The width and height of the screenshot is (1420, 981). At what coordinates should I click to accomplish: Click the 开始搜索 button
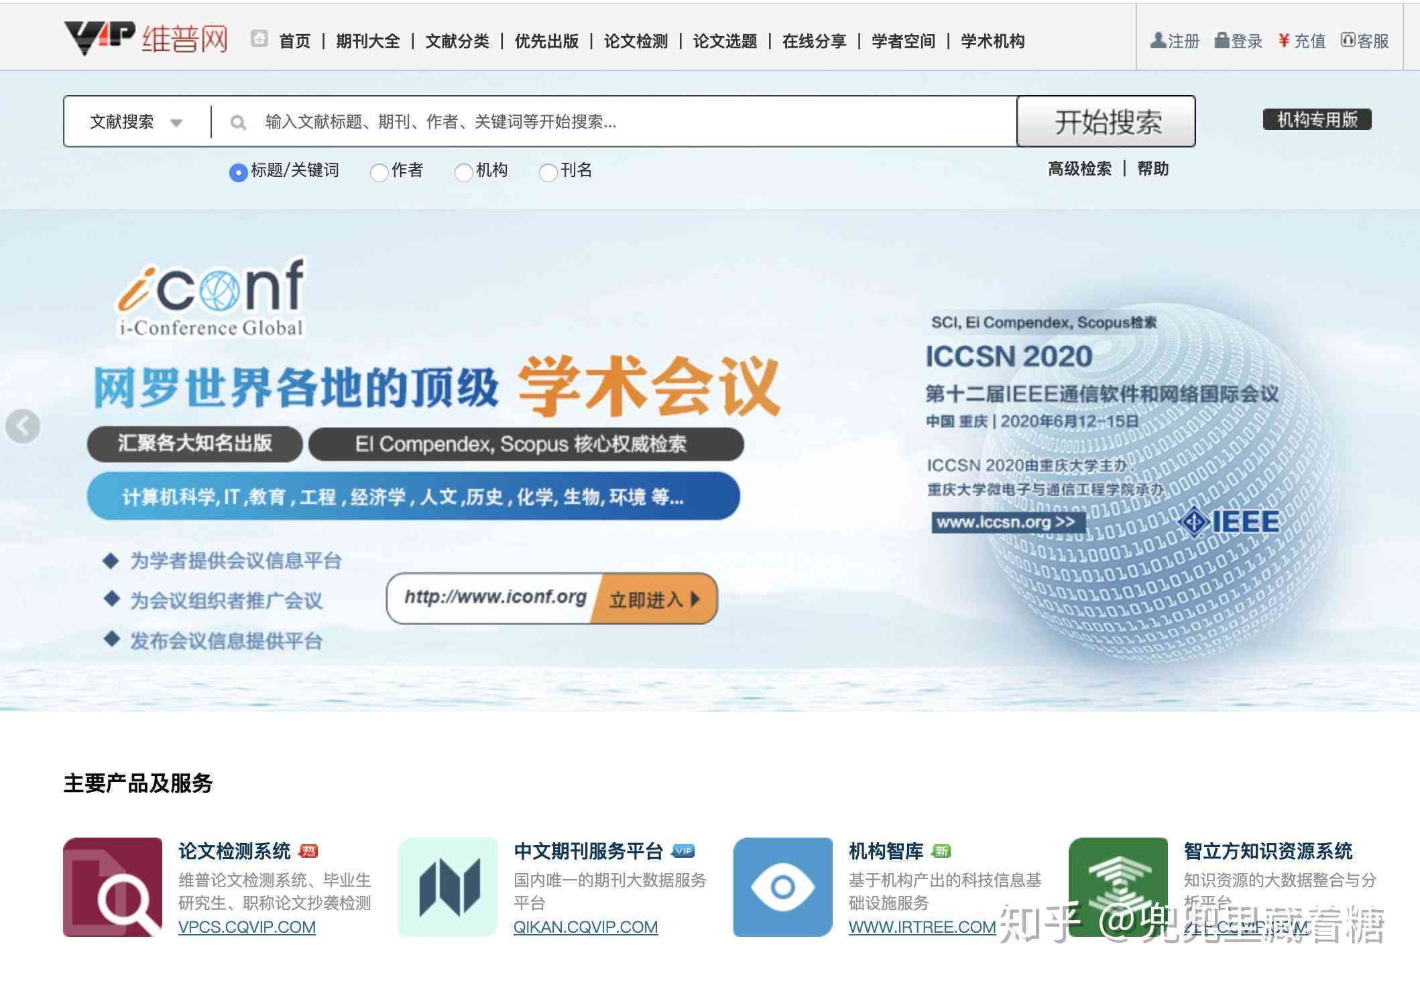click(1106, 121)
